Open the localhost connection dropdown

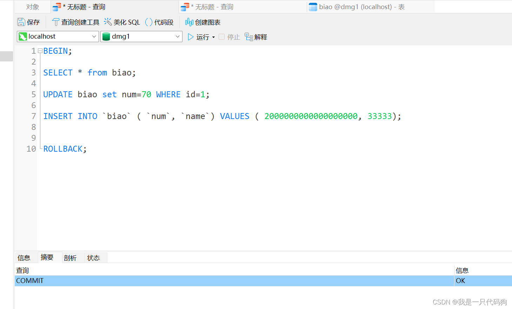click(x=94, y=36)
